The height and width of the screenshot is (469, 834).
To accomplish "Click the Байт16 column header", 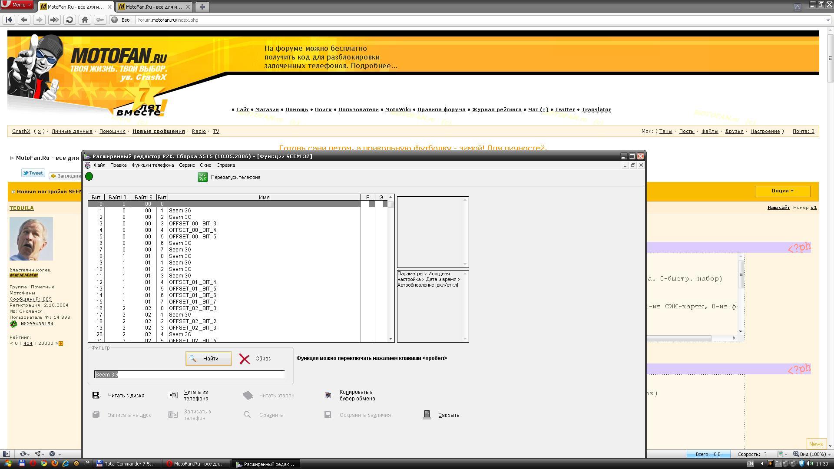I will tap(143, 198).
